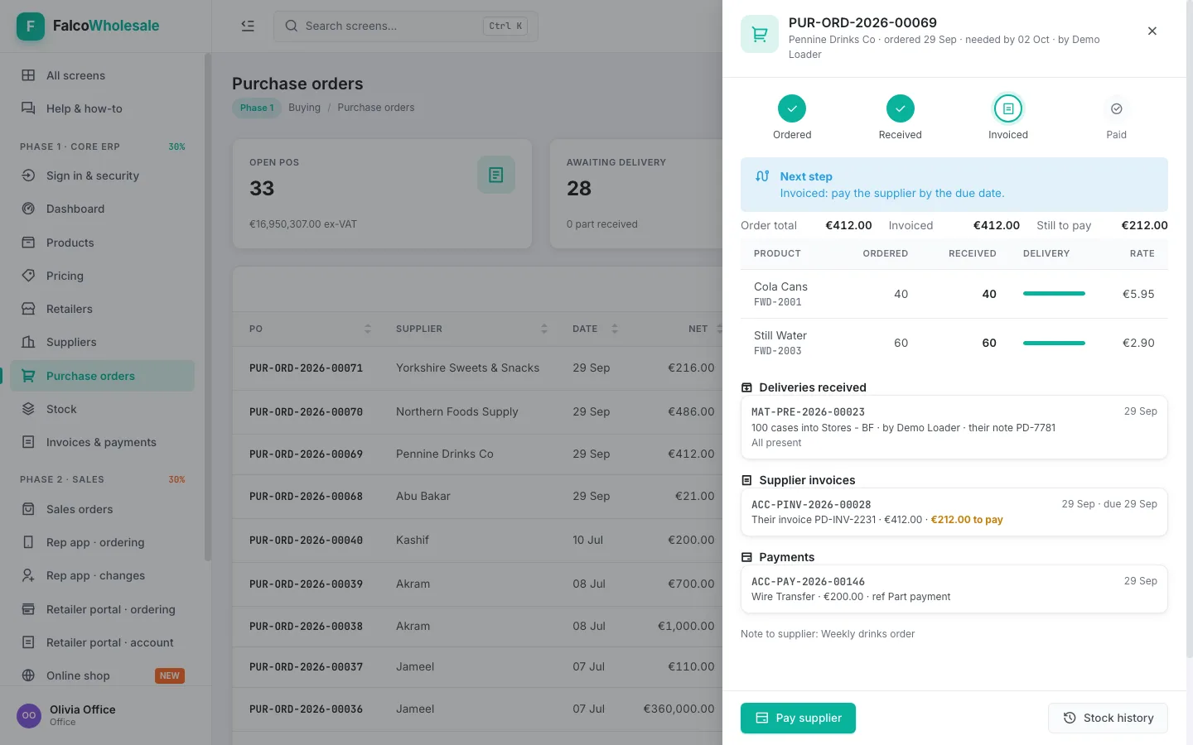Collapse the sidebar with the menu toggle icon

[248, 26]
